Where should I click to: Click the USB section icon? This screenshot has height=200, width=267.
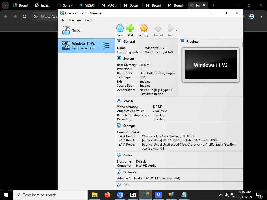tap(119, 185)
